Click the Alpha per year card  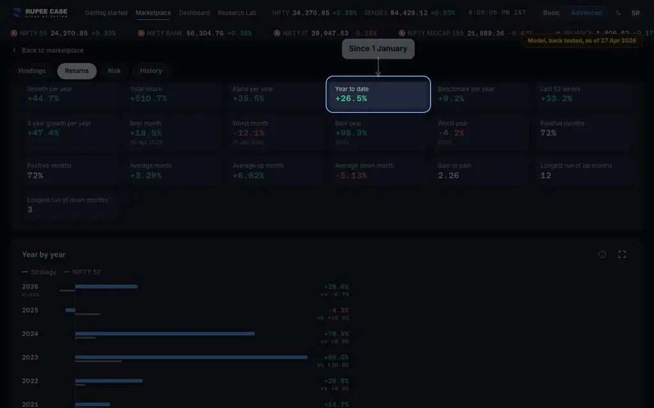point(275,95)
